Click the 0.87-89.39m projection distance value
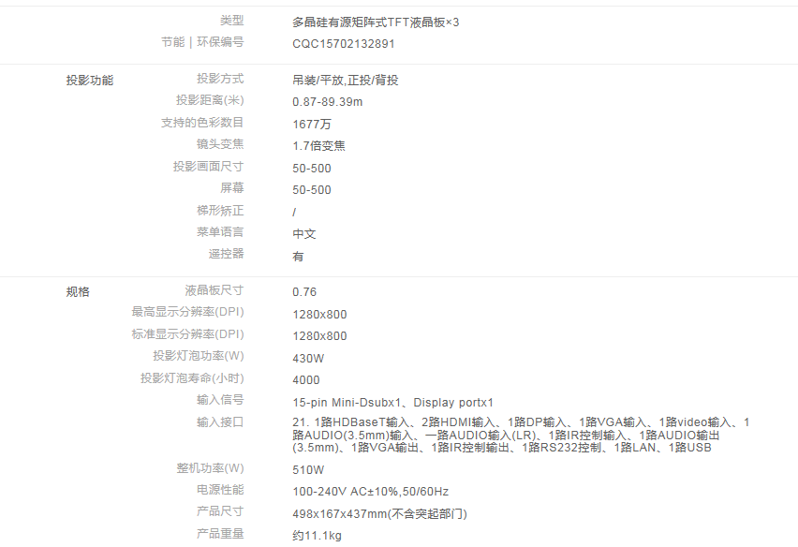Image resolution: width=798 pixels, height=547 pixels. tap(327, 102)
